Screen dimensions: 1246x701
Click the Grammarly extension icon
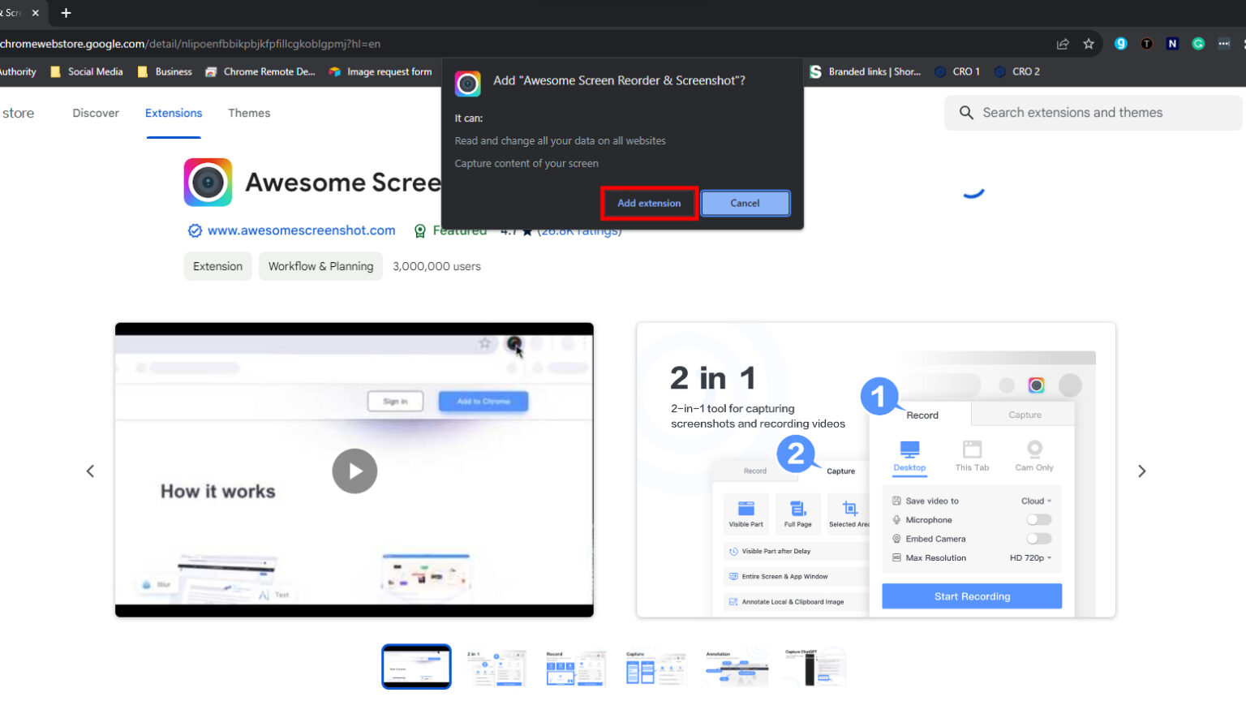[x=1198, y=44]
